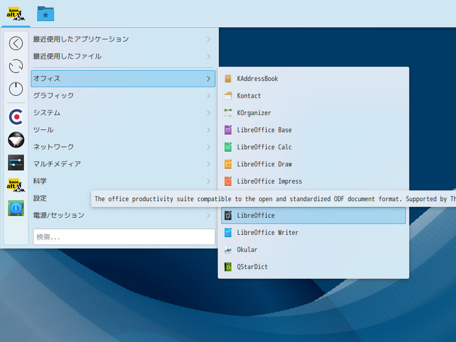Viewport: 456px width, 342px height.
Task: Expand the マルチメディア chevron
Action: pyautogui.click(x=209, y=164)
